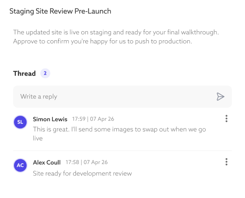
Task: Click the timestamp '17:58 | 07 Apr 26'
Action: pyautogui.click(x=87, y=162)
